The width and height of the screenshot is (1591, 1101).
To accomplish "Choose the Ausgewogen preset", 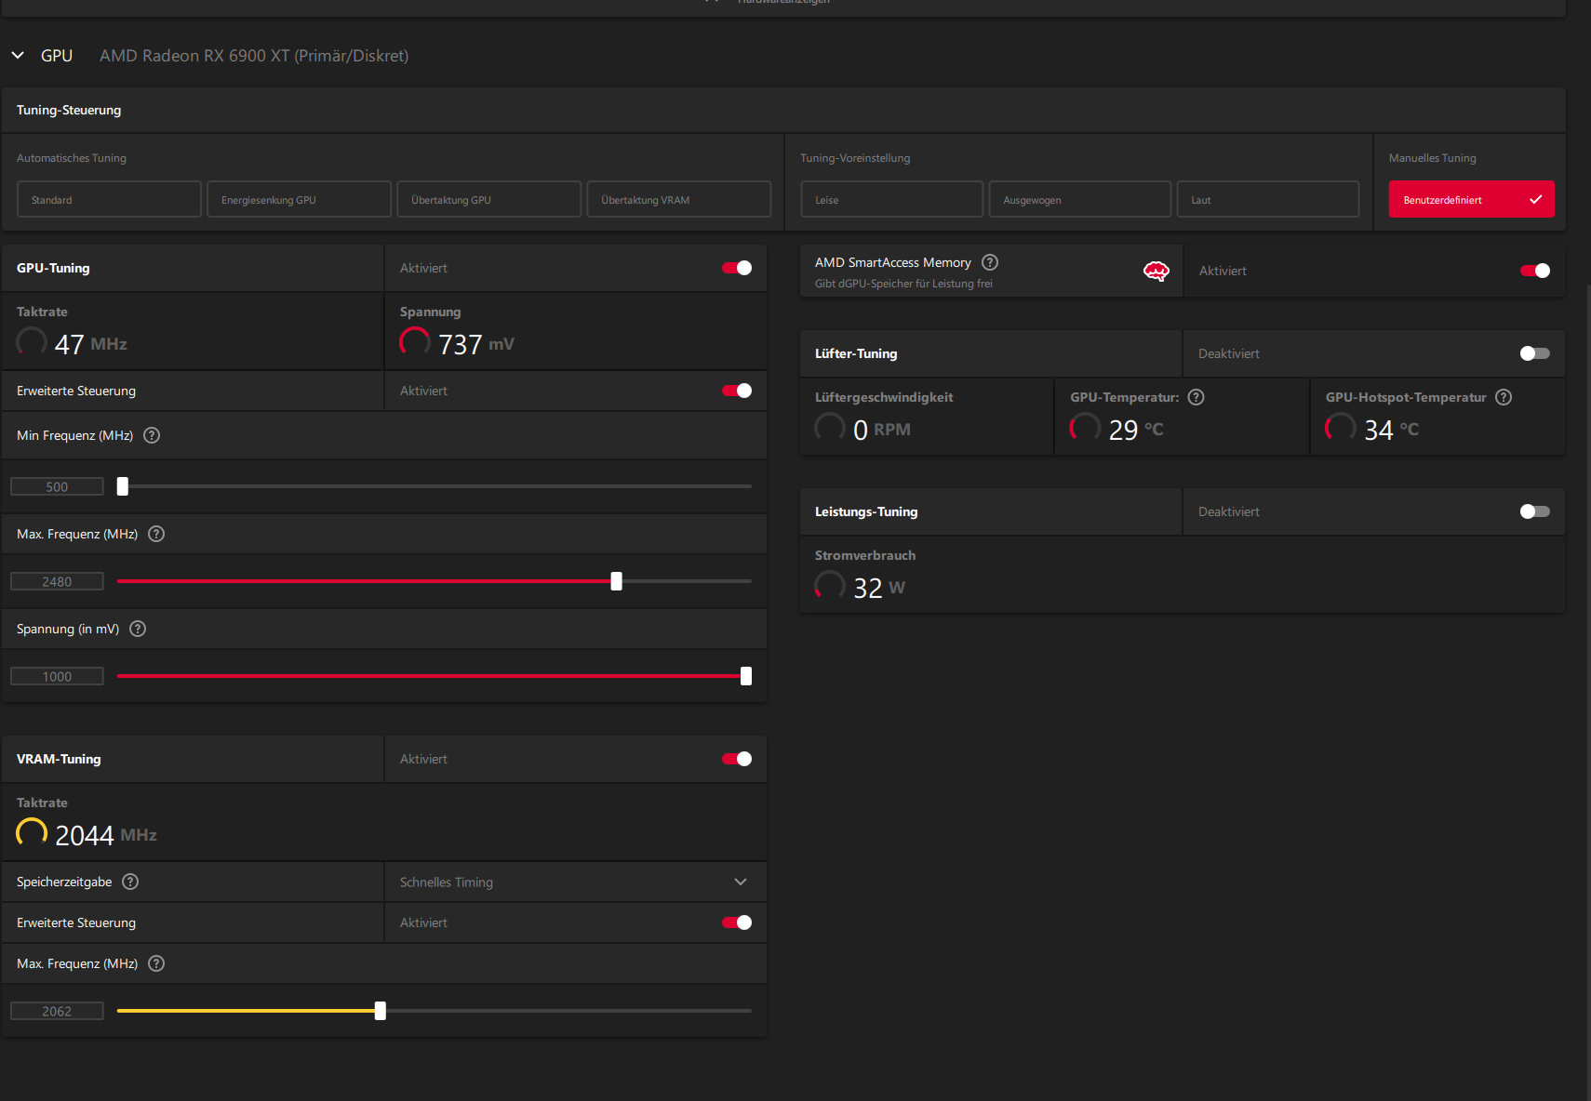I will [1079, 199].
